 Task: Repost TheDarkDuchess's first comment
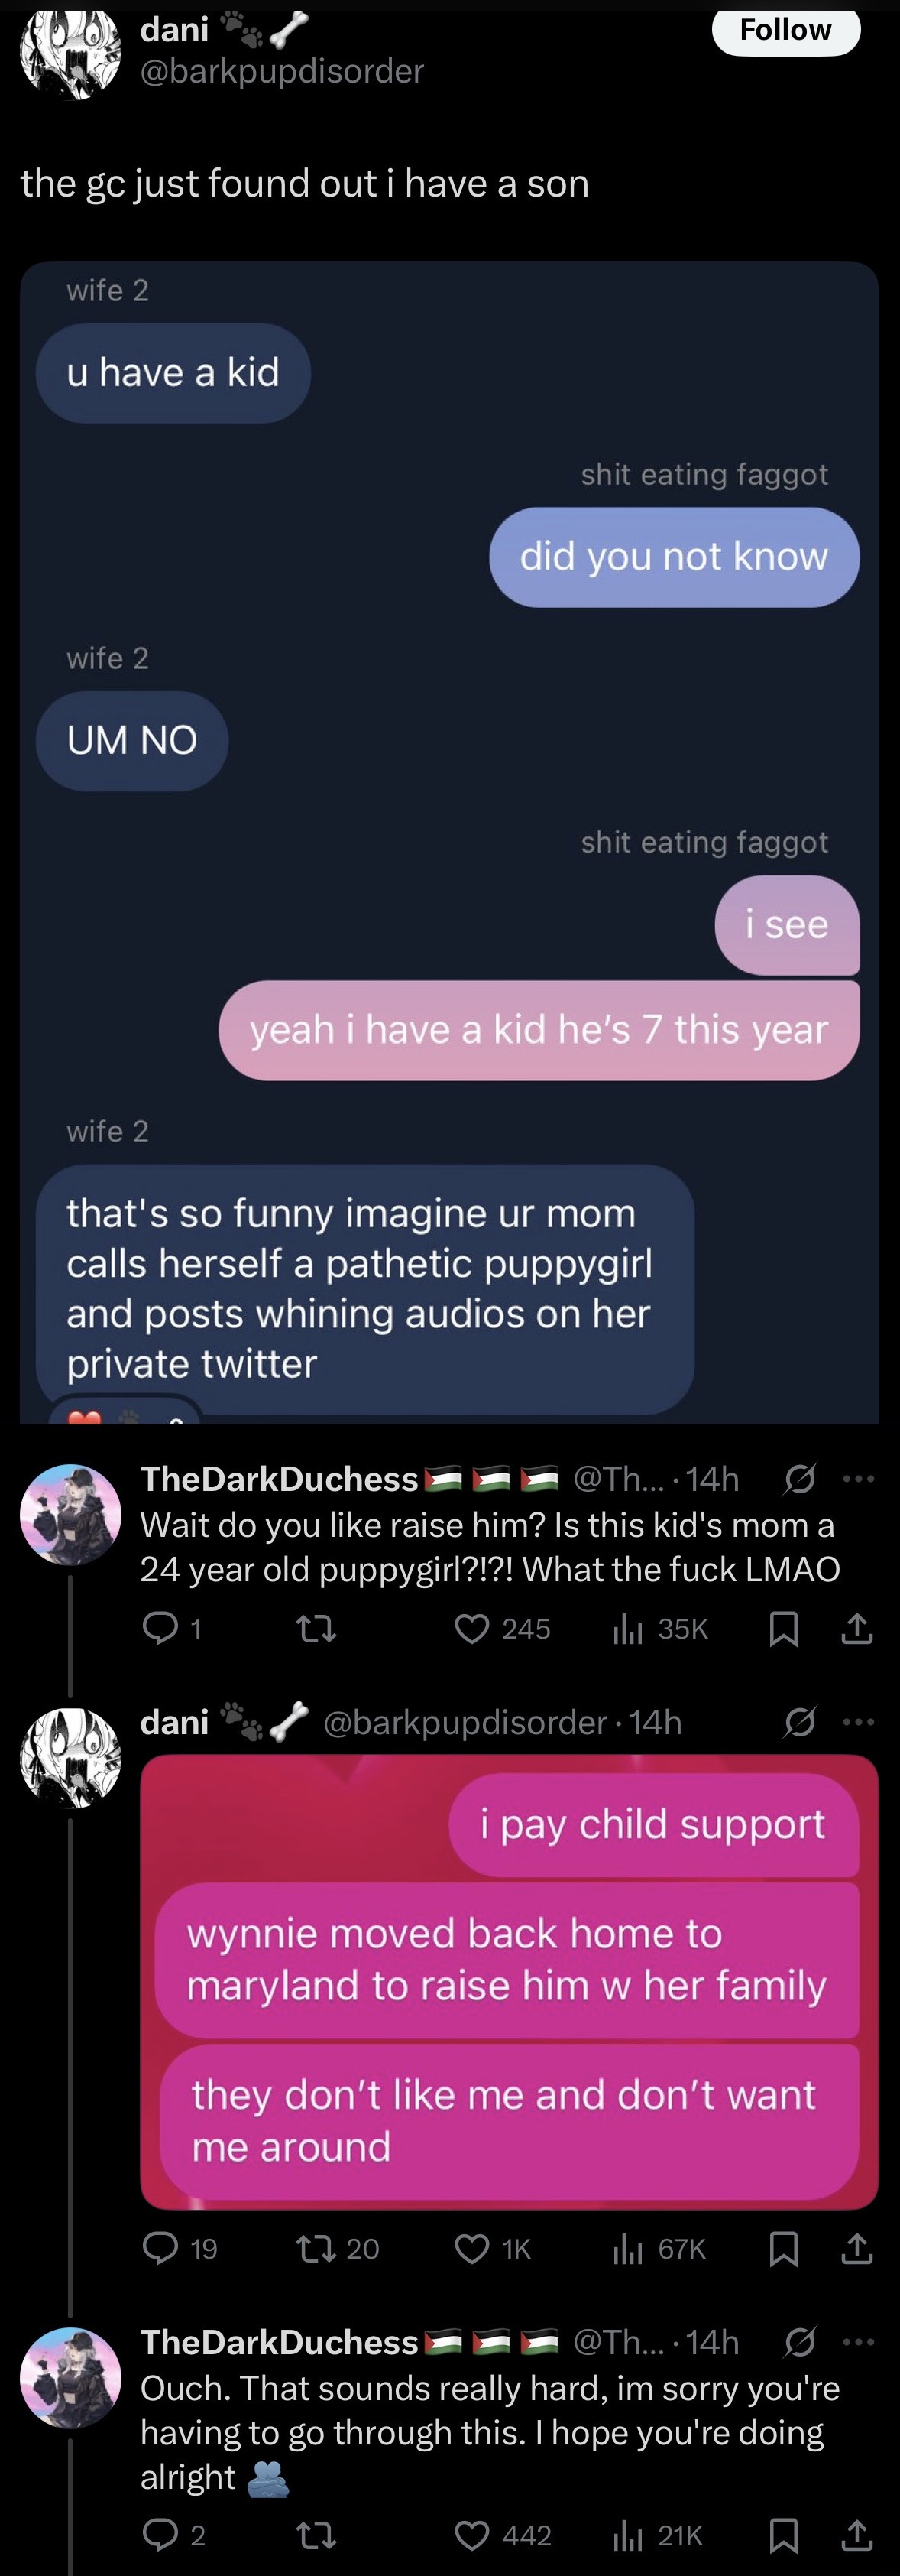pos(318,1629)
